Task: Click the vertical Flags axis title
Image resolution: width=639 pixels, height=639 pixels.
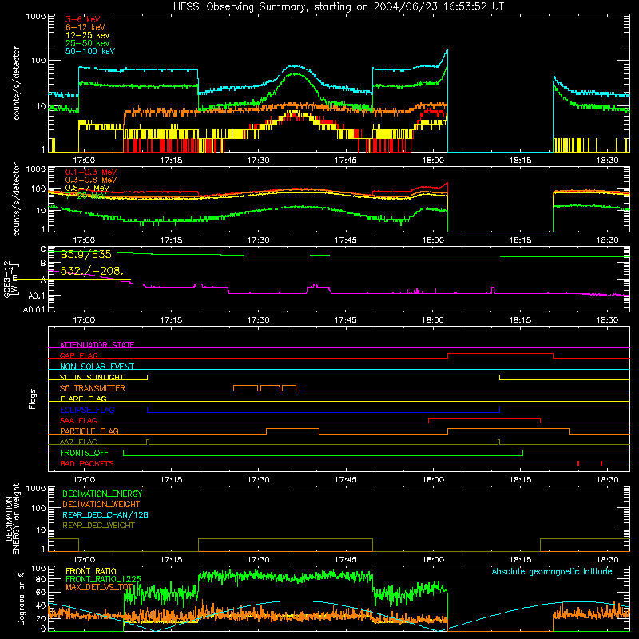Action: (33, 399)
